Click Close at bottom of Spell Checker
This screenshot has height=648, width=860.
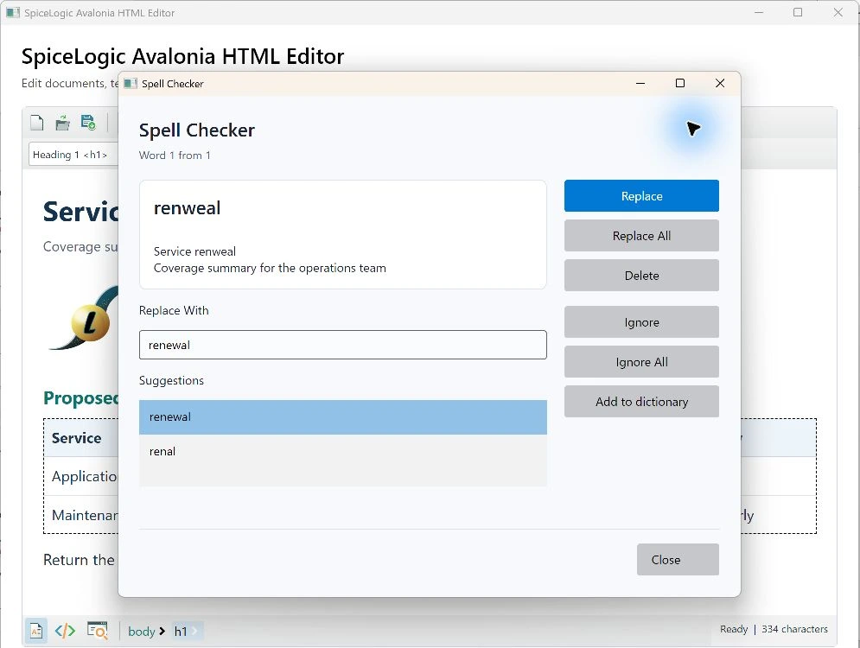[678, 559]
